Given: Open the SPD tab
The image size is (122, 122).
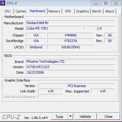Looking at the screenshot, I should 68,11.
